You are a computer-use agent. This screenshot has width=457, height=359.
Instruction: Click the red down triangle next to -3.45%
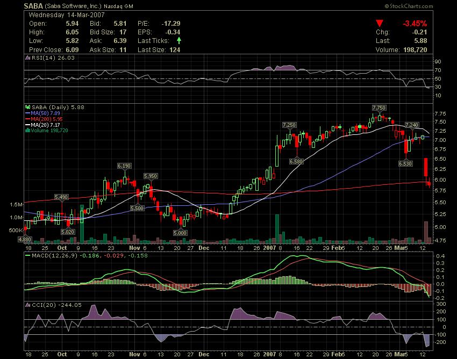pos(379,23)
